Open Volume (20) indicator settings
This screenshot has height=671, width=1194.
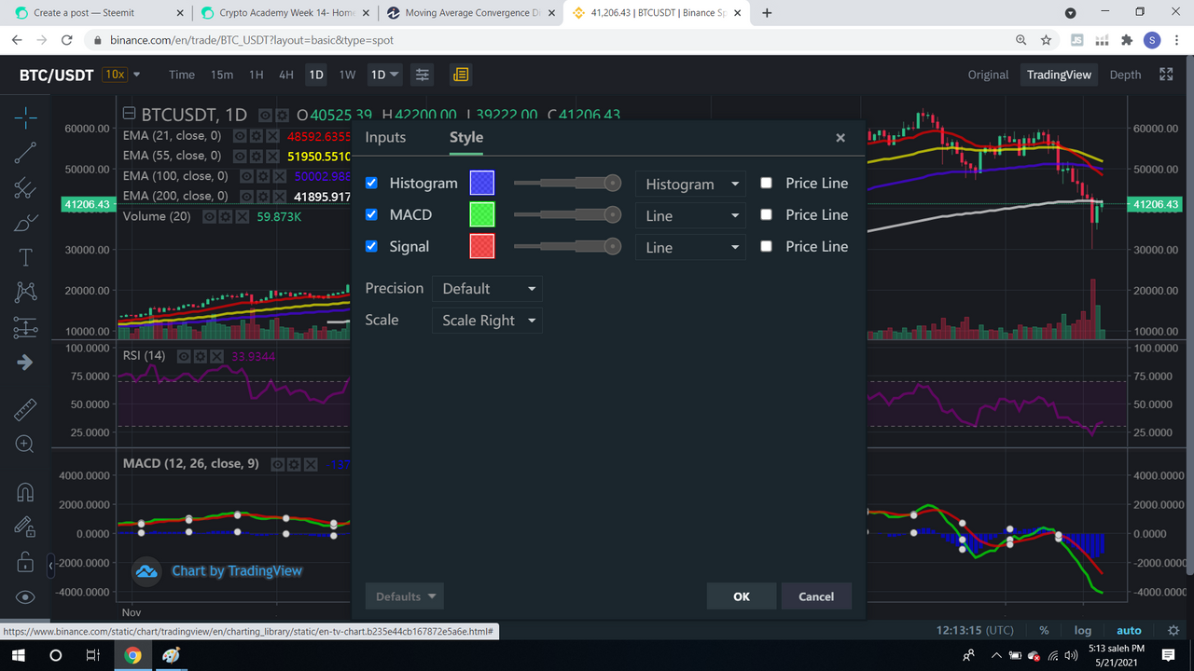click(226, 216)
